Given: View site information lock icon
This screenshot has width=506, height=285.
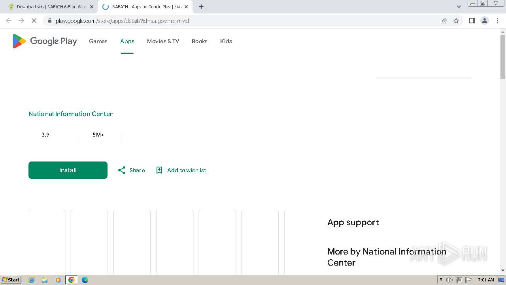Looking at the screenshot, I should (x=49, y=21).
